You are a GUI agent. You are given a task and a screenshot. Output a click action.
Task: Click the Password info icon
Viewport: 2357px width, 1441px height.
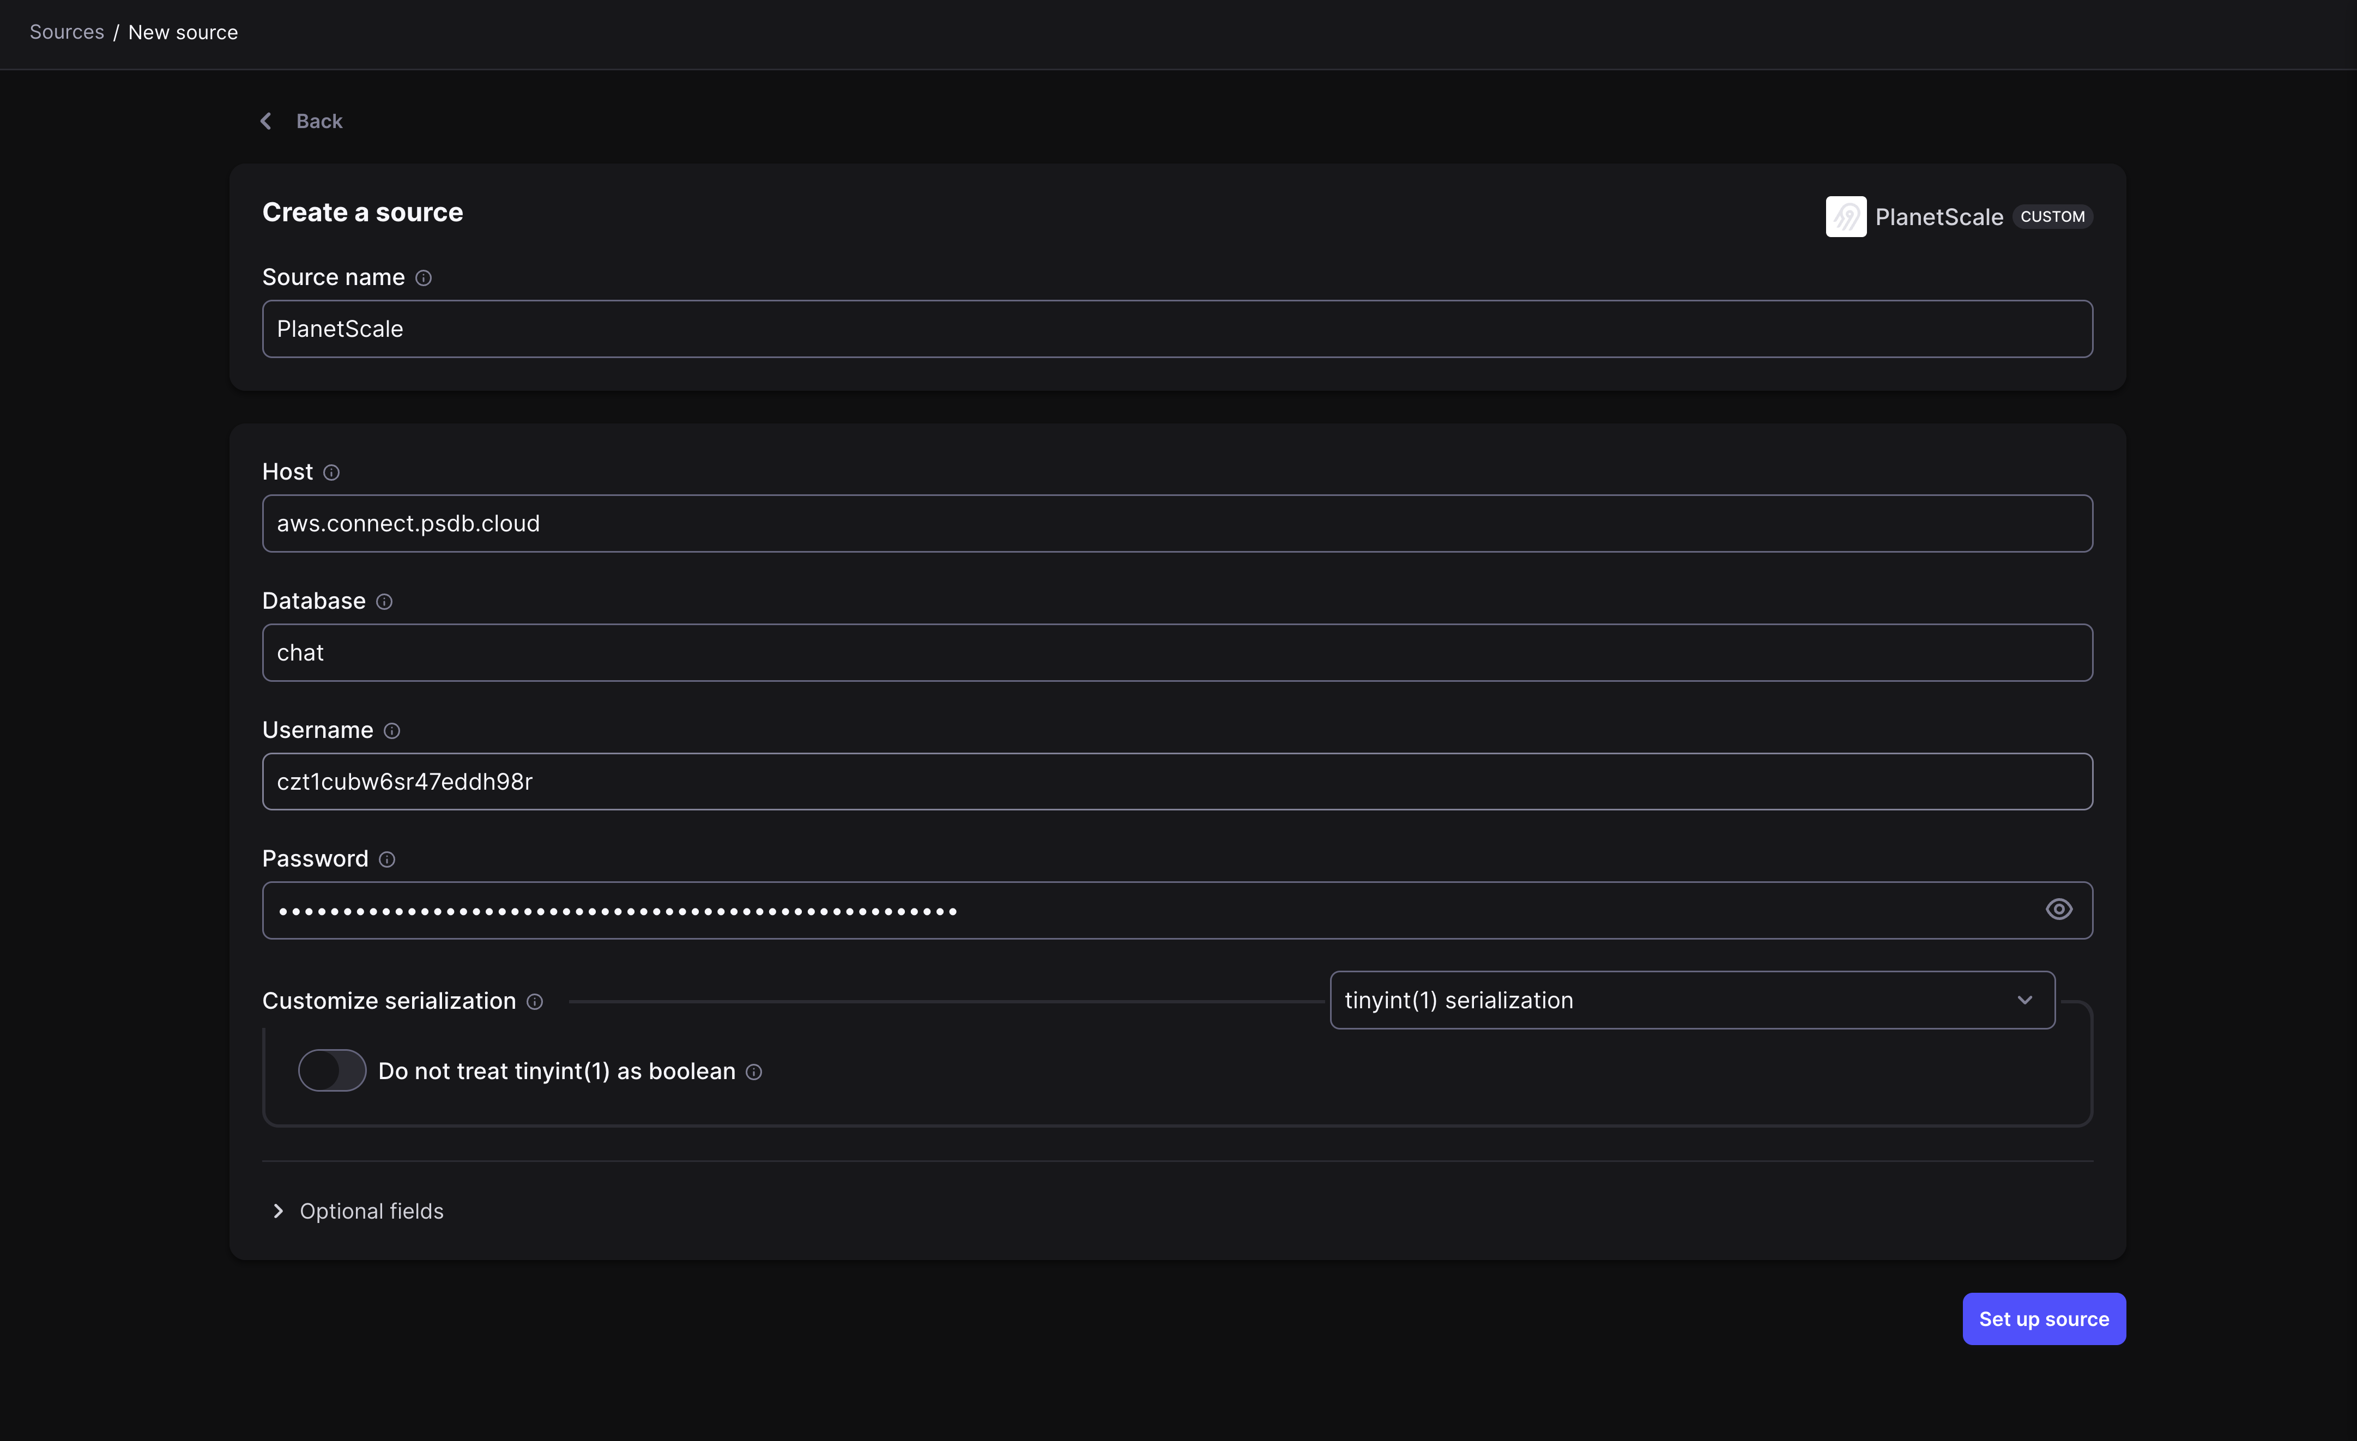(x=386, y=859)
